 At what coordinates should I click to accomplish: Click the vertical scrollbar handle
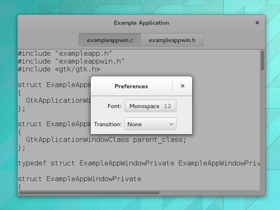pyautogui.click(x=262, y=61)
